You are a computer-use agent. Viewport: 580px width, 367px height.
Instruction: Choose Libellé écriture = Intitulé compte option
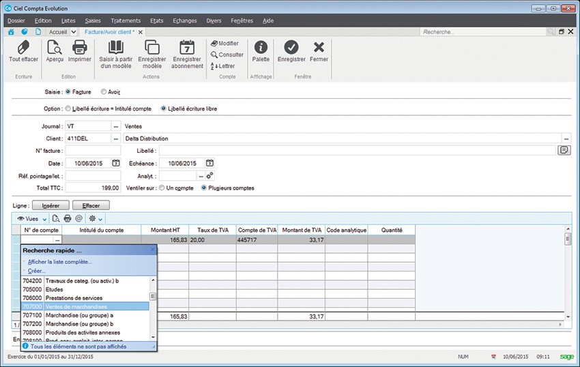(68, 108)
